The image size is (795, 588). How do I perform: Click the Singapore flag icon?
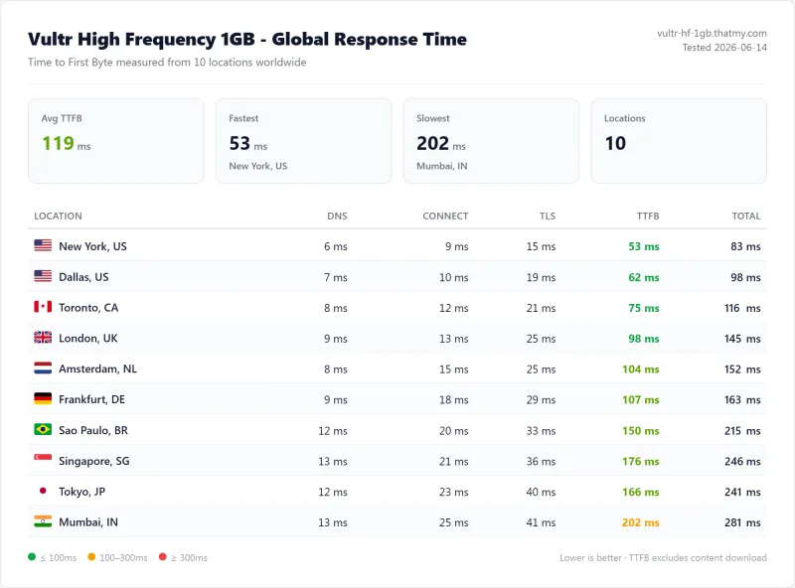(43, 458)
